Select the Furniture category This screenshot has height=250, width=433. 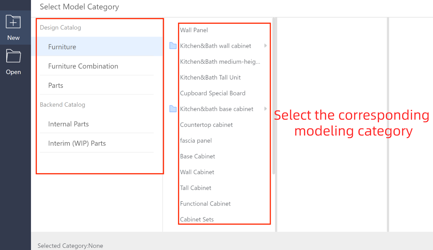[x=62, y=47]
